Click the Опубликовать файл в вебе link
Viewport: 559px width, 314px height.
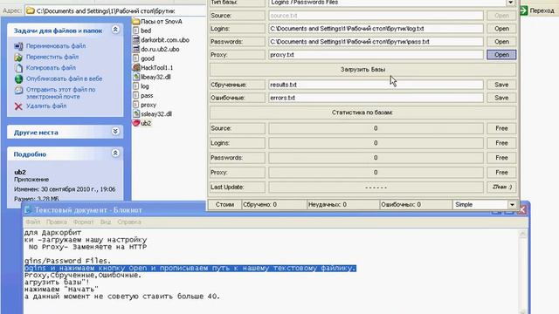64,78
